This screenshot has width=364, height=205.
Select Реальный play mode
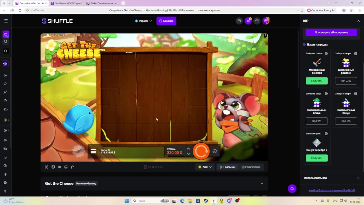click(x=227, y=167)
